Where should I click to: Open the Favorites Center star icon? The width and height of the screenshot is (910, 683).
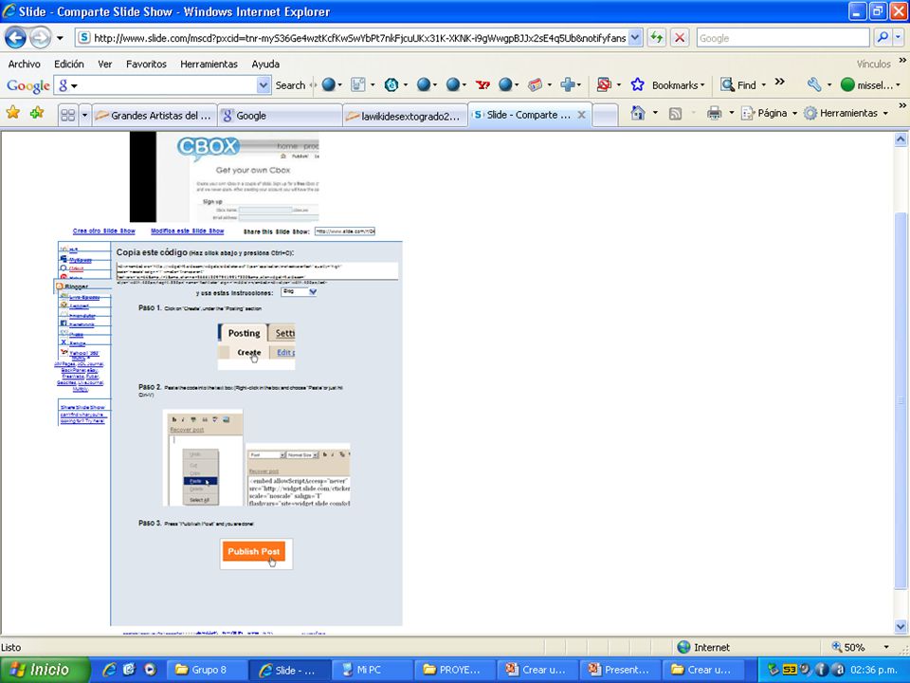point(12,113)
